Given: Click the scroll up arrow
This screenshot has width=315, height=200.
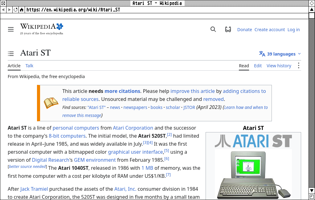Looking at the screenshot, I should 312,10.
